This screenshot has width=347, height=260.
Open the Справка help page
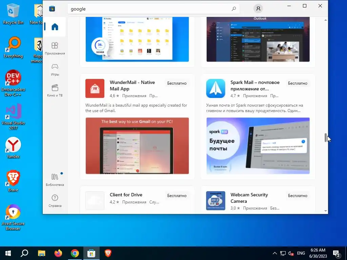pos(55,201)
